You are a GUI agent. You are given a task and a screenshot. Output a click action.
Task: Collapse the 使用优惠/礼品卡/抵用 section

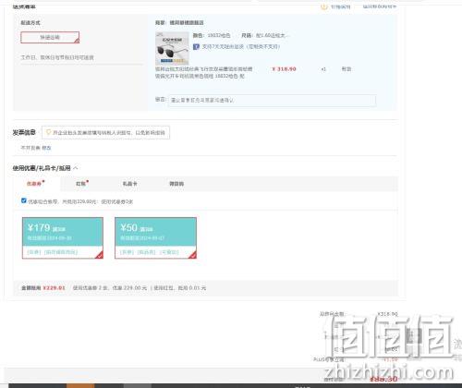tap(76, 168)
